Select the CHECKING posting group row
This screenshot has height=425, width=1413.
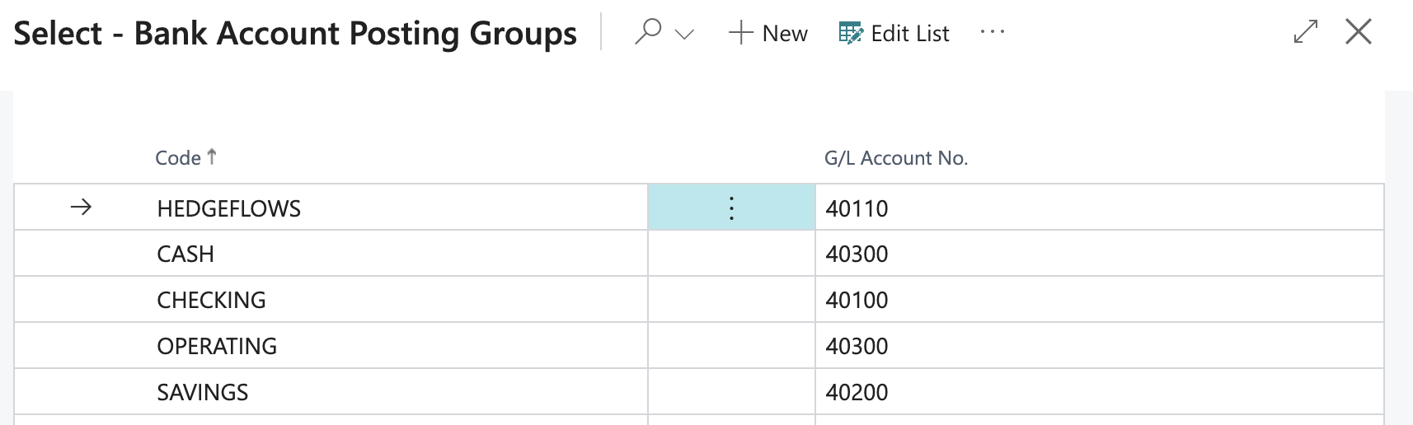(211, 301)
